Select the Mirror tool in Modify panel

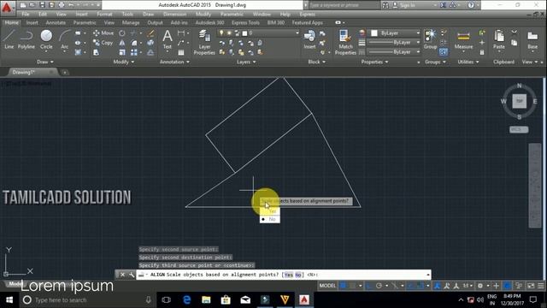(x=121, y=43)
